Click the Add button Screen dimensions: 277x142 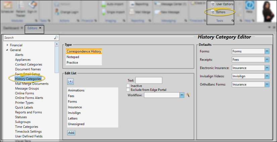point(71,133)
